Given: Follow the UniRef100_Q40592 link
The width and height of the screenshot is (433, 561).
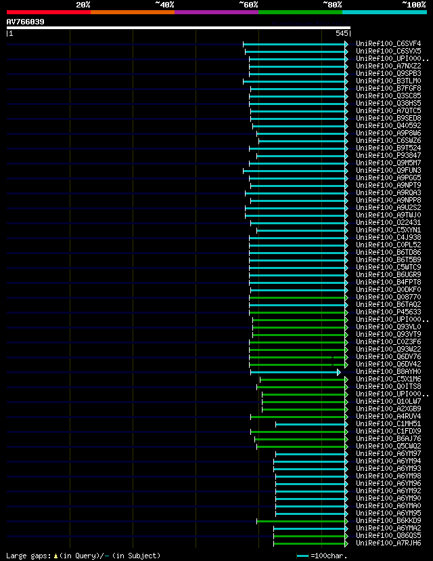Looking at the screenshot, I should [388, 125].
